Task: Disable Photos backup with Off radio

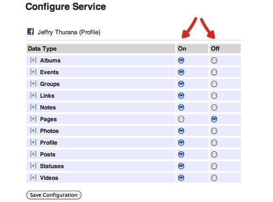Action: click(214, 131)
